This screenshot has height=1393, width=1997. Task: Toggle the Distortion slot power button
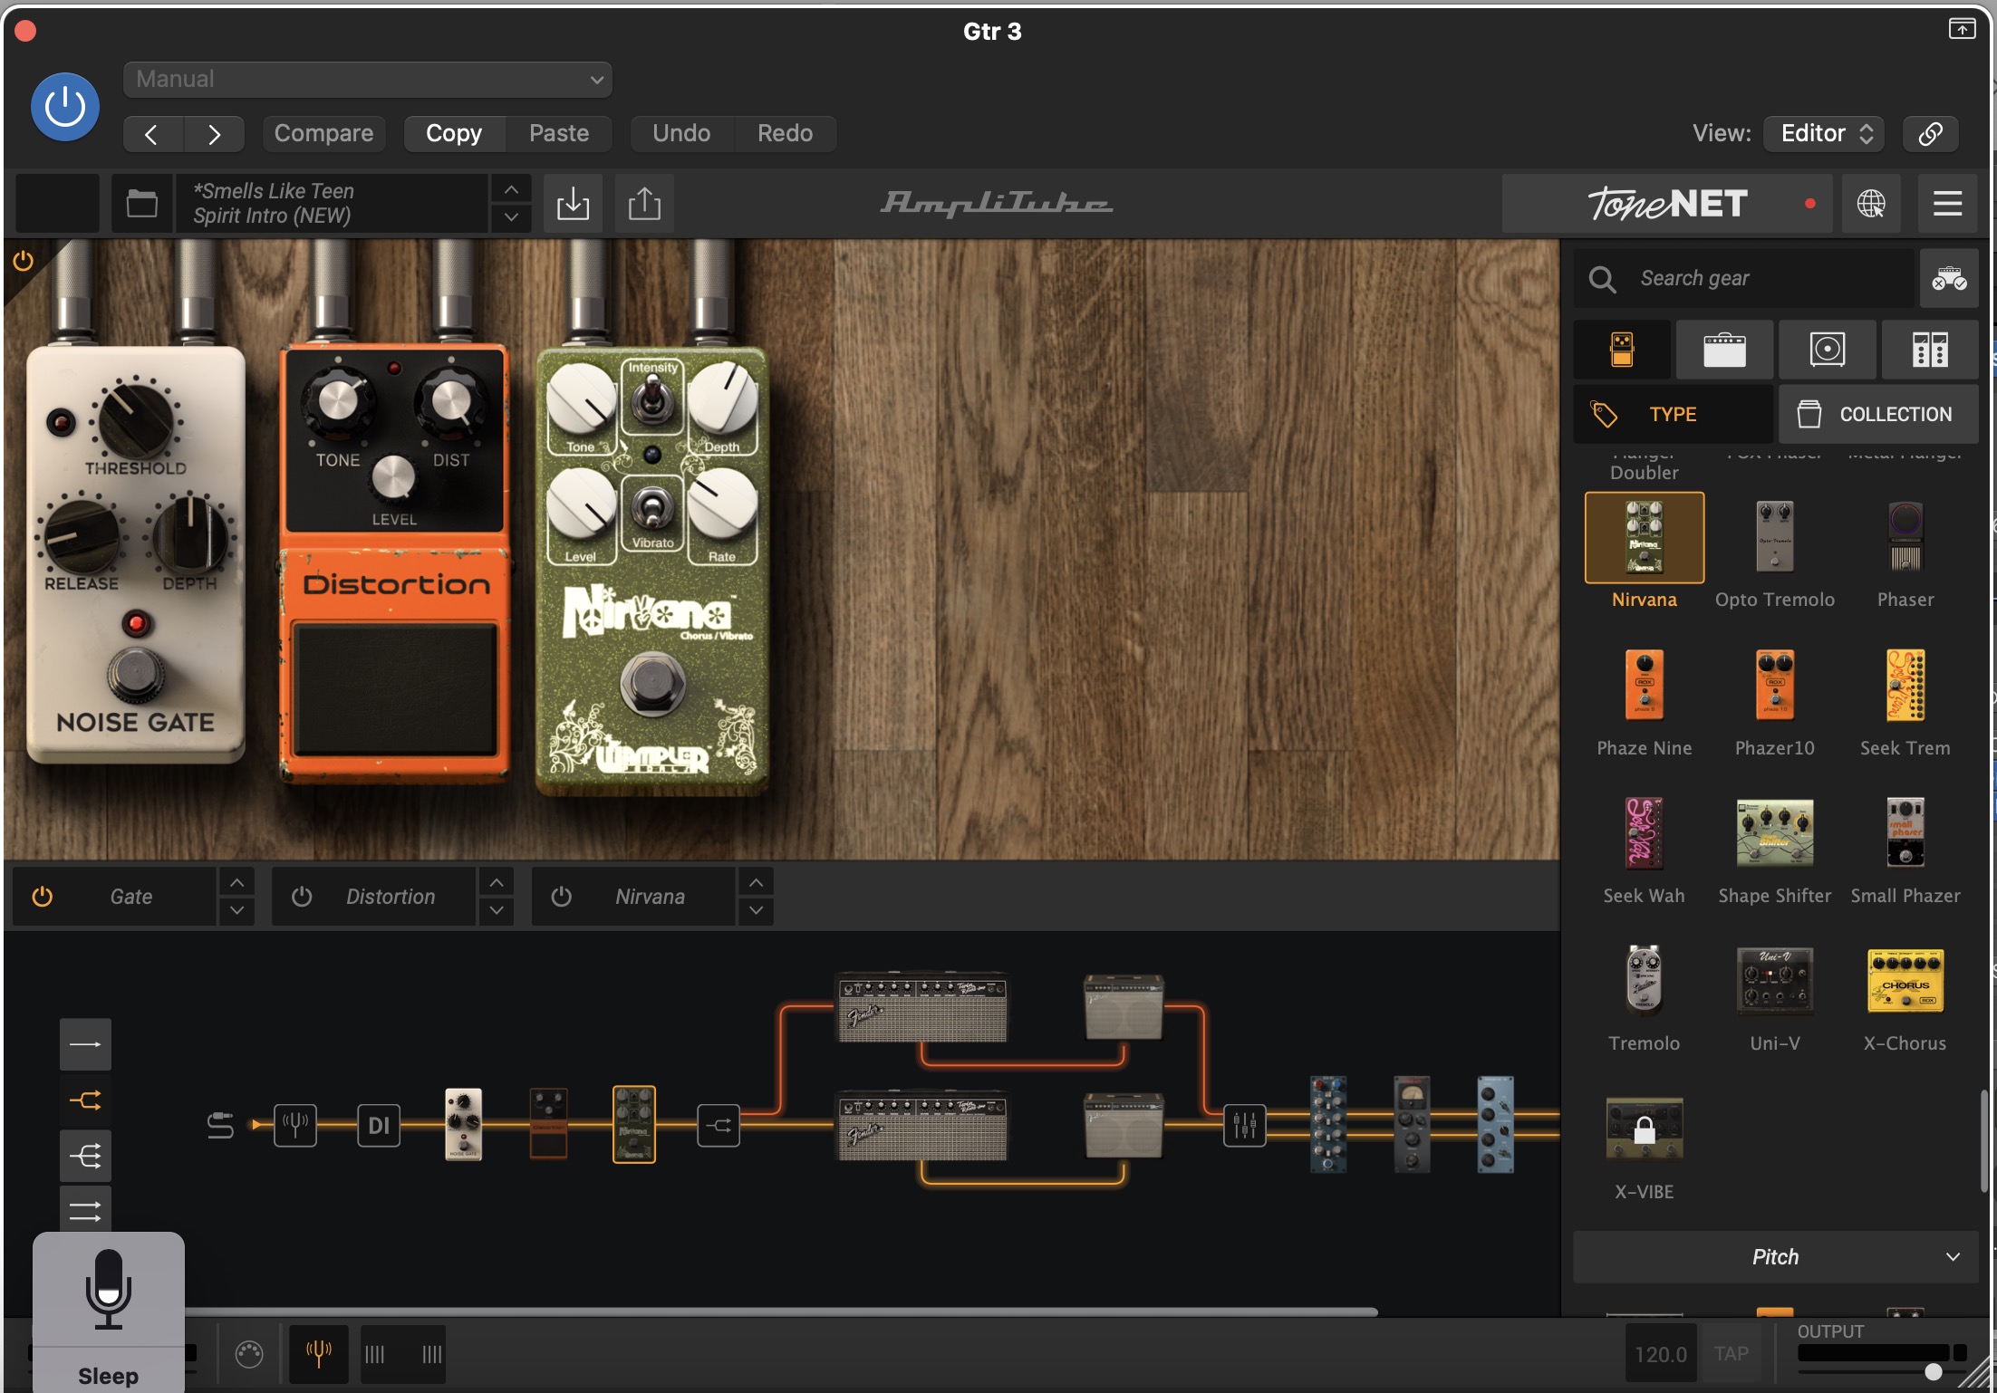coord(302,897)
